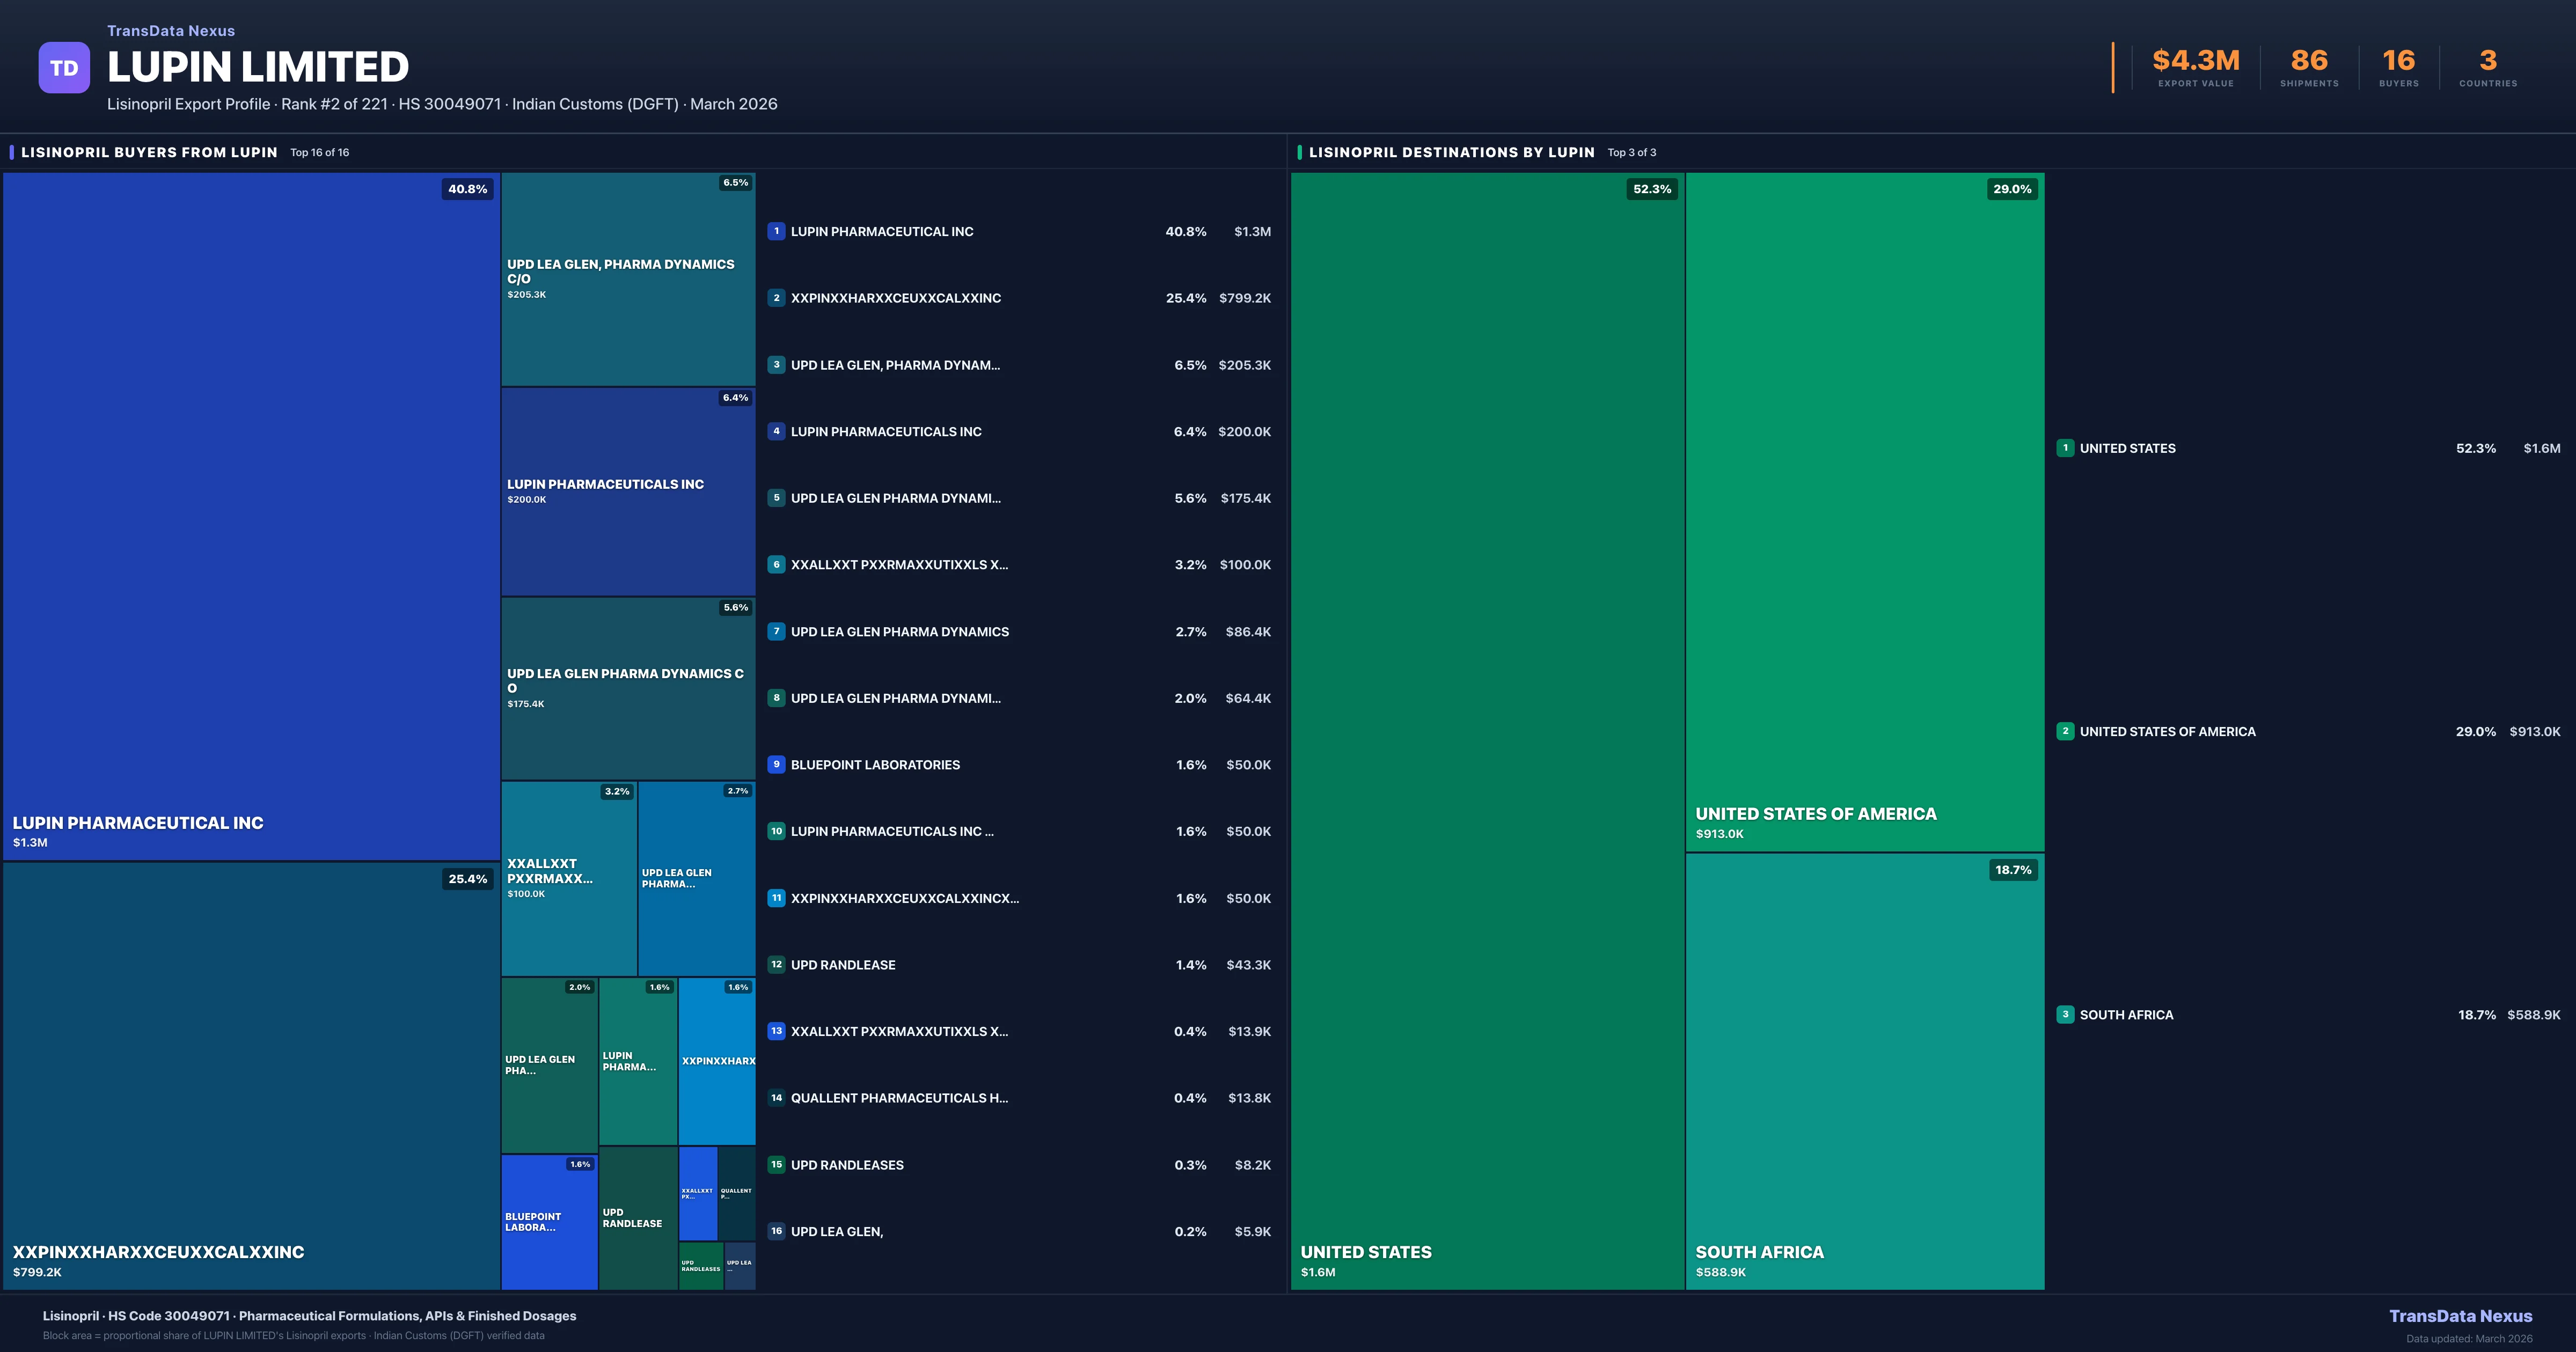Click rank 9 badge beside Bluepoint Laboratories
2576x1352 pixels.
click(776, 765)
